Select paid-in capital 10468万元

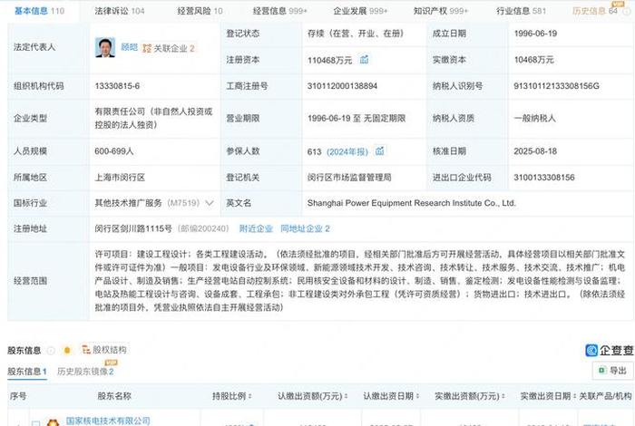pyautogui.click(x=533, y=60)
